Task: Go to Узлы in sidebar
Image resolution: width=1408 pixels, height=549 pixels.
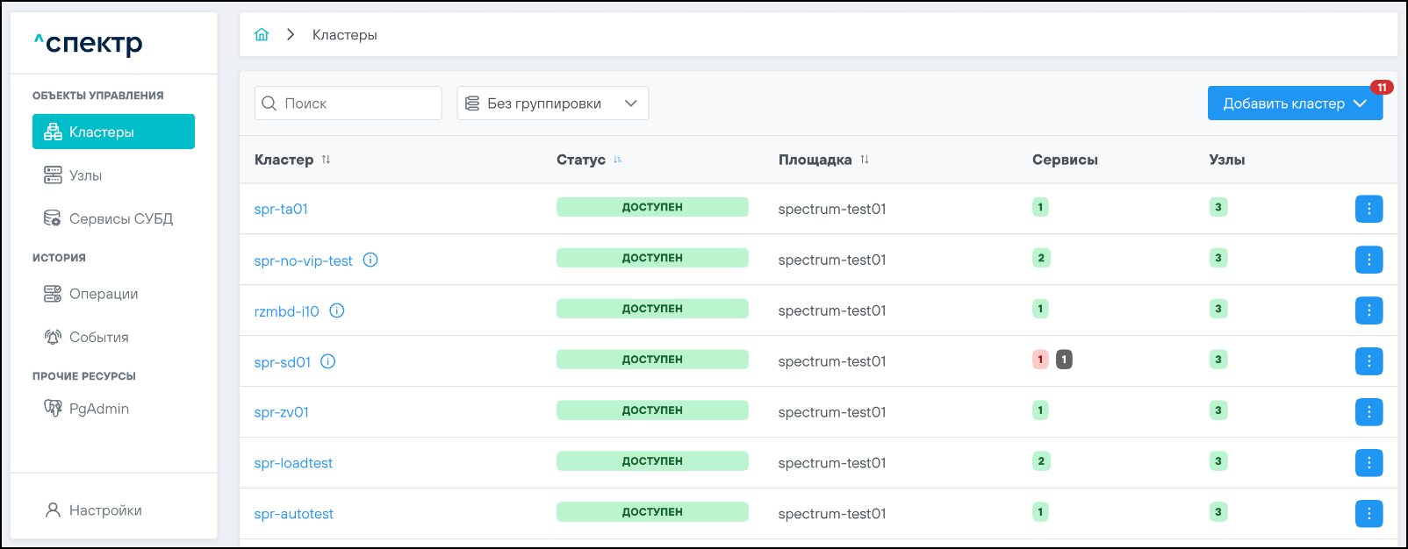Action: [85, 175]
